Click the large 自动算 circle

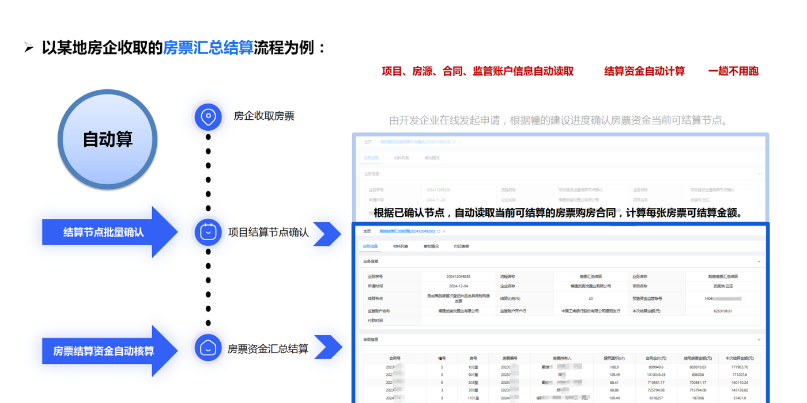108,139
